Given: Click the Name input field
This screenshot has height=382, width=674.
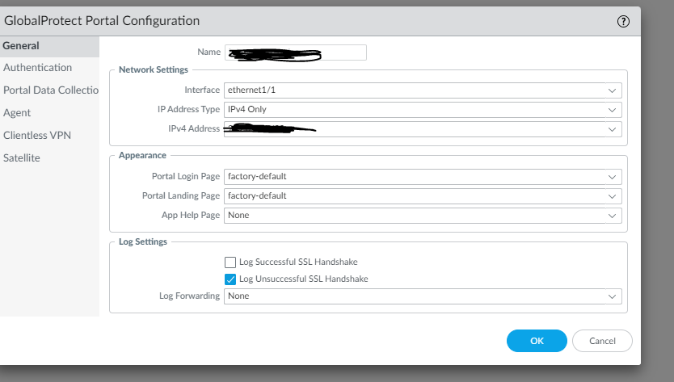Looking at the screenshot, I should click(x=295, y=52).
